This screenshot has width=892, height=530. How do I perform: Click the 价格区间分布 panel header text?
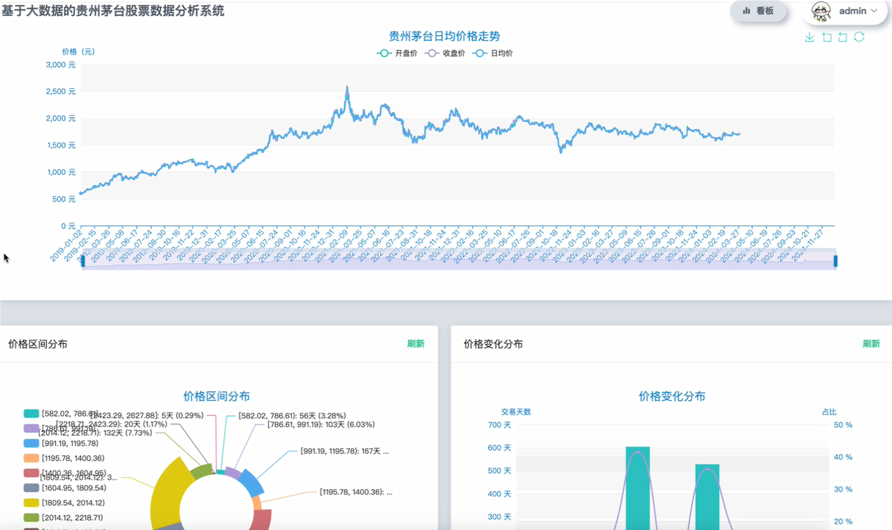pos(38,344)
